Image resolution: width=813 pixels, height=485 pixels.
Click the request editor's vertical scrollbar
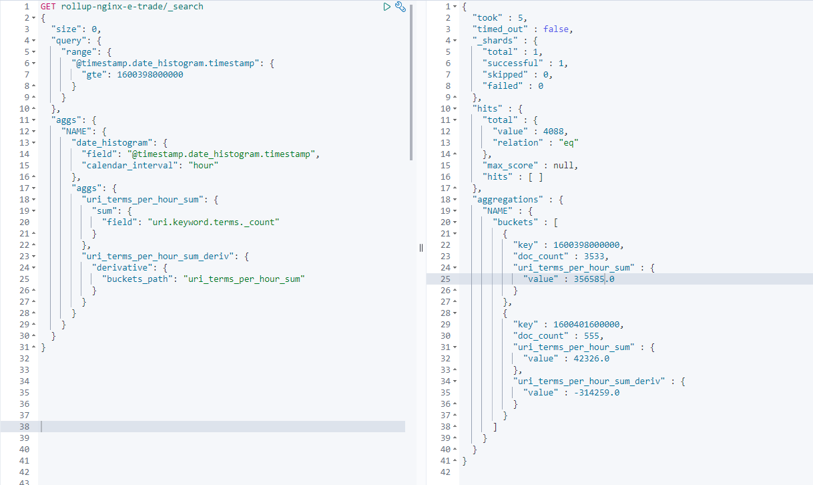[411, 80]
